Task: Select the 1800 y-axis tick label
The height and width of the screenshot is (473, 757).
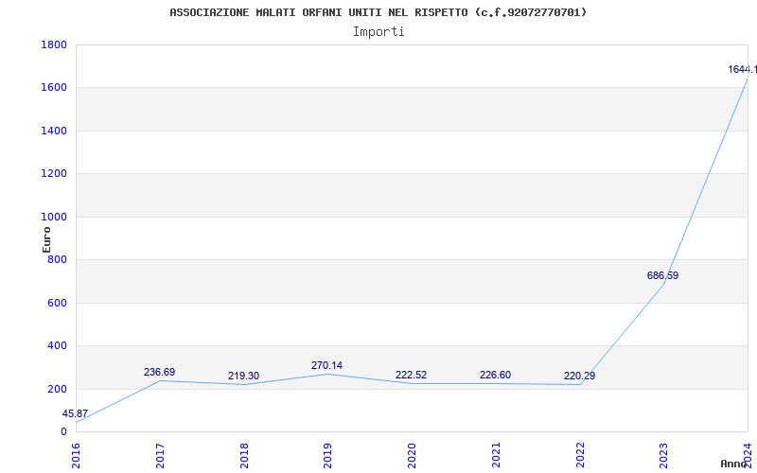Action: (54, 45)
